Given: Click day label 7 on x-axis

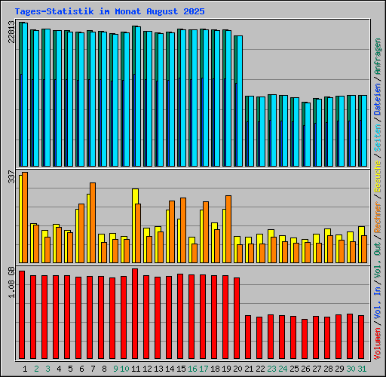Looking at the screenshot, I should [93, 369].
